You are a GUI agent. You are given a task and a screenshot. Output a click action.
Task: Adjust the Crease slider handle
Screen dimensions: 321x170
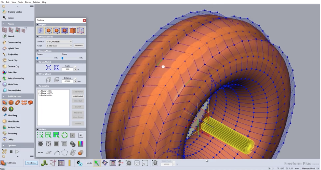click(37, 58)
